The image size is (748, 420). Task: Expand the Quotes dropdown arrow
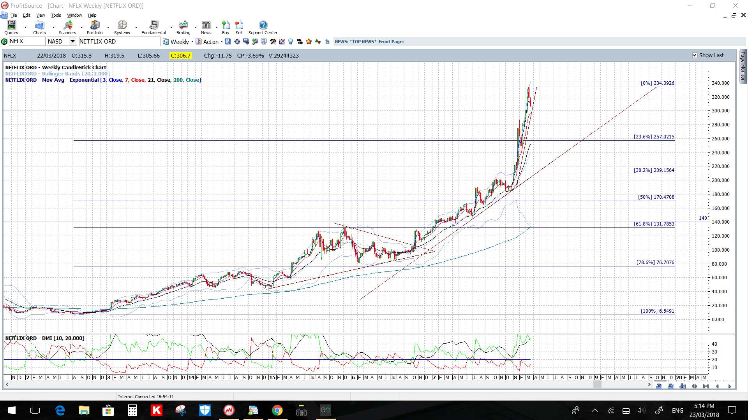(x=25, y=28)
